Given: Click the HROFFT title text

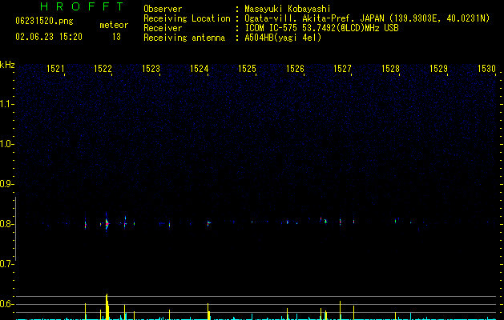Looking at the screenshot, I should [x=82, y=6].
